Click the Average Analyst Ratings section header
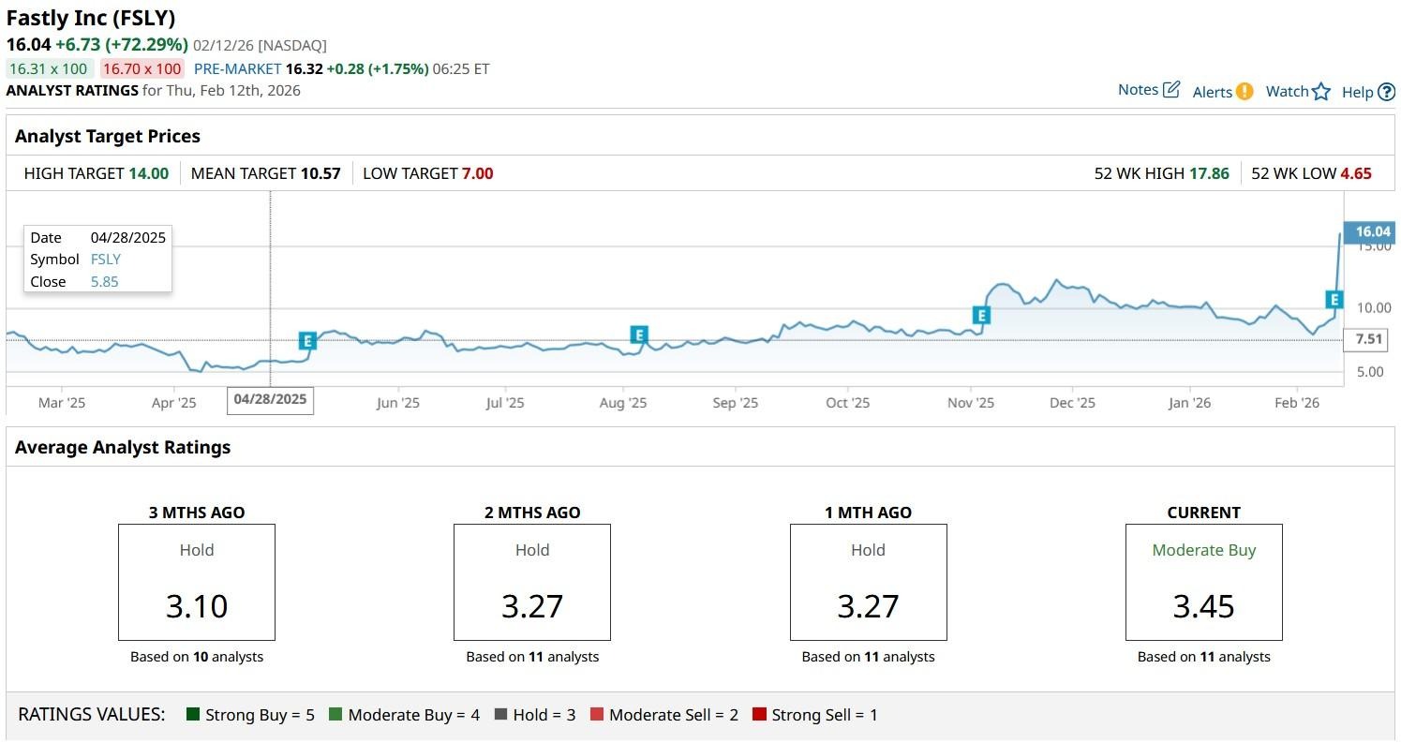This screenshot has height=743, width=1401. (123, 447)
